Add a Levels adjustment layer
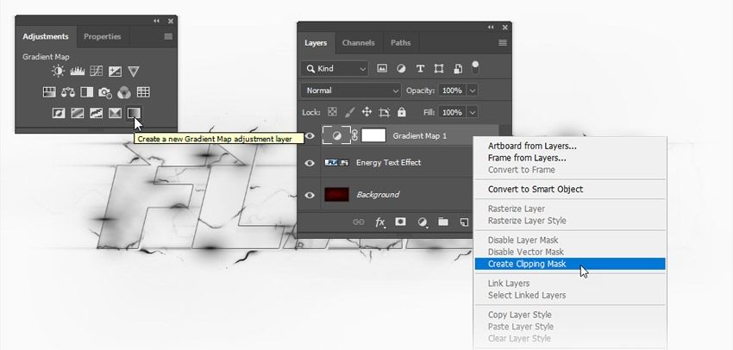This screenshot has height=350, width=733. (77, 71)
